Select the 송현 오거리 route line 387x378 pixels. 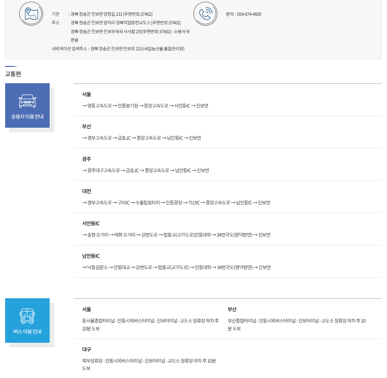pyautogui.click(x=176, y=235)
